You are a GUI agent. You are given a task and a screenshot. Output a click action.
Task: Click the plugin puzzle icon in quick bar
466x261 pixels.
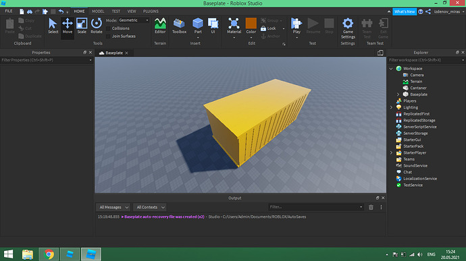pyautogui.click(x=45, y=11)
